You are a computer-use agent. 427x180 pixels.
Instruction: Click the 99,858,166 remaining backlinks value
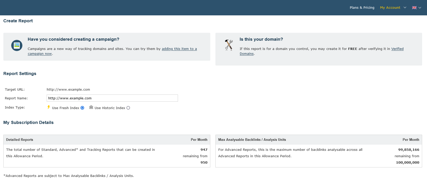409,150
